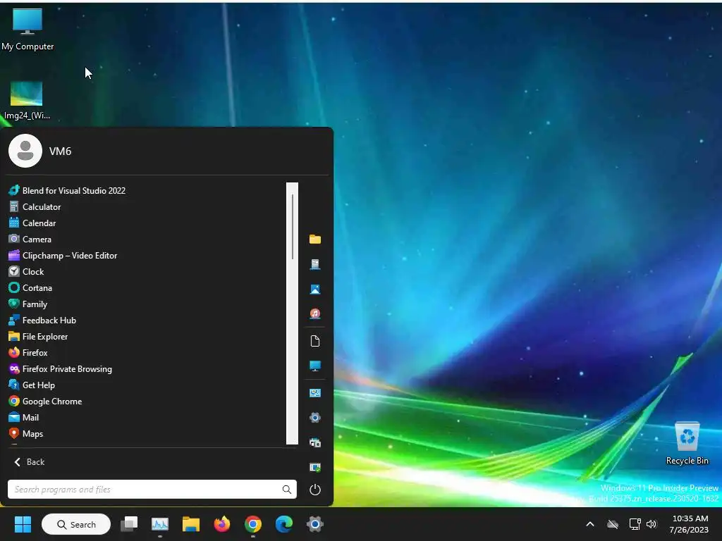
Task: Click the VM6 user name
Action: (x=61, y=151)
